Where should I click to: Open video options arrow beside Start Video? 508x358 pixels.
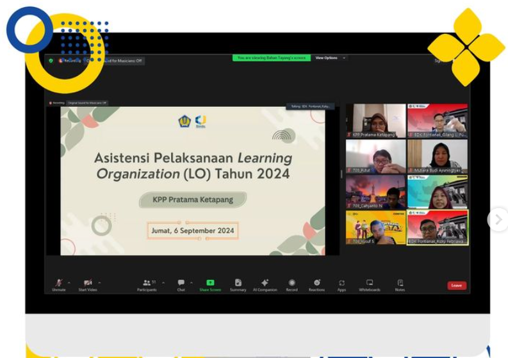pos(99,283)
